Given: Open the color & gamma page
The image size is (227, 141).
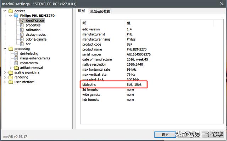Looking at the screenshot, I should 36,39.
